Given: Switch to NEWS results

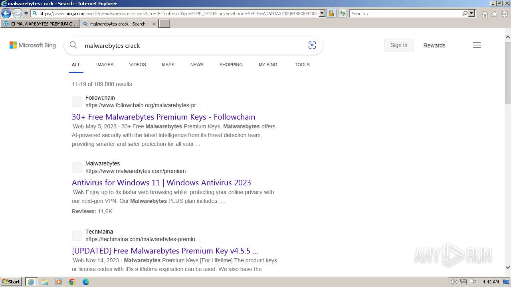Looking at the screenshot, I should point(197,65).
